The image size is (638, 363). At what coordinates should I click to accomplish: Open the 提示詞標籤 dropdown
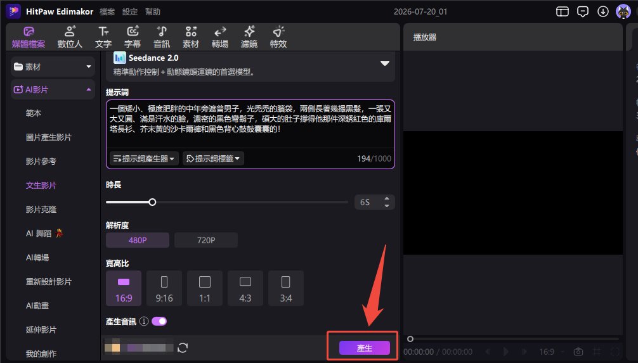tap(213, 158)
